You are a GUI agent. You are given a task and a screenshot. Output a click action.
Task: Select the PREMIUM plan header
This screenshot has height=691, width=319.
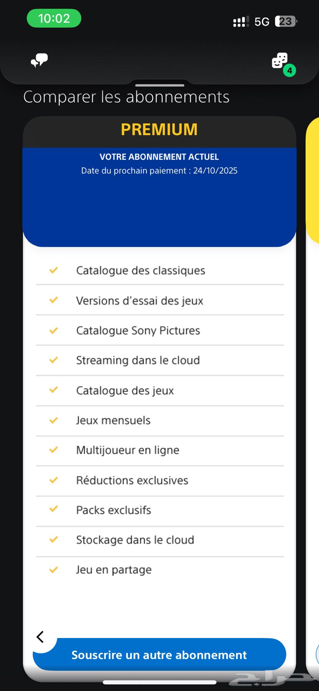pyautogui.click(x=159, y=130)
